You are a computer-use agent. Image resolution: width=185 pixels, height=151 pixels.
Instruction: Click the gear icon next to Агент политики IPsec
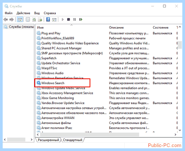tap(39, 128)
